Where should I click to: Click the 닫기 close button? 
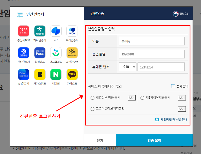pos(100,140)
